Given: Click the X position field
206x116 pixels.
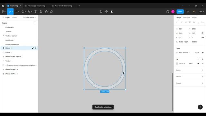Looking at the screenshot, I should click(x=182, y=29).
